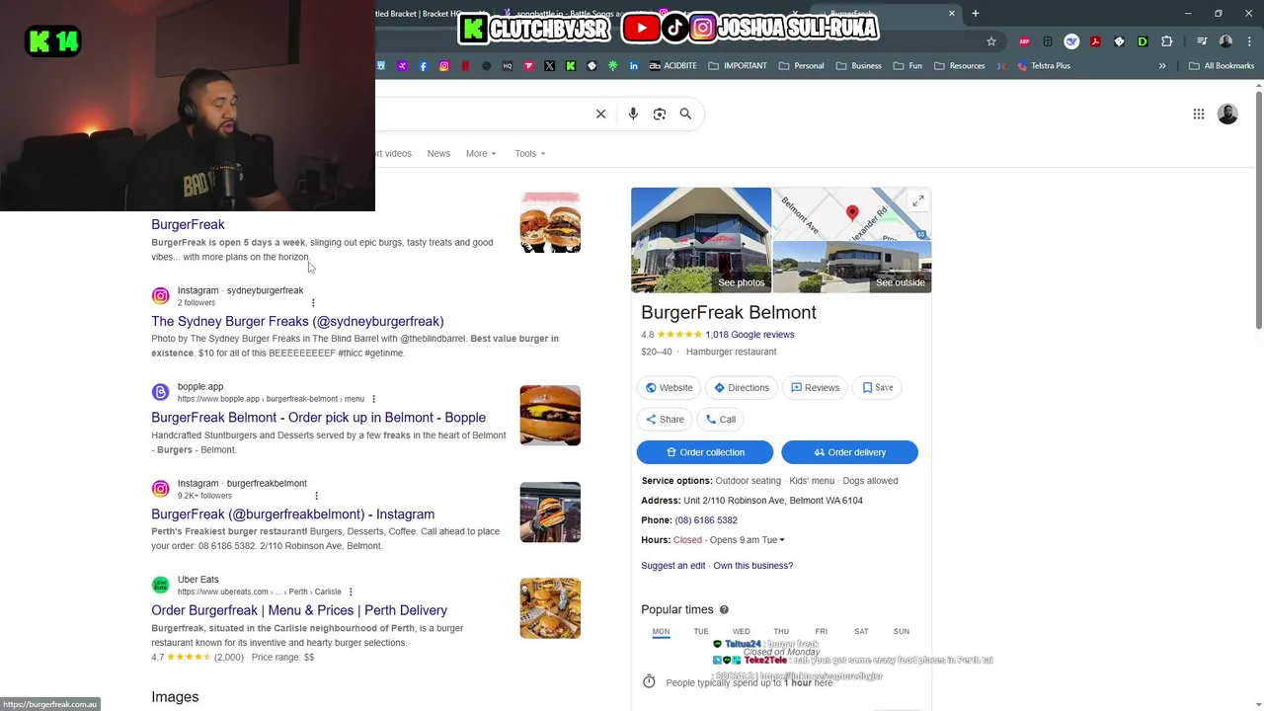Open options for the bopple.app result
This screenshot has height=711, width=1264.
click(373, 399)
